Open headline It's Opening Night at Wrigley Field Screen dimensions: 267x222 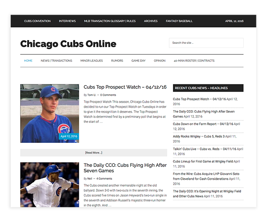coord(207,194)
